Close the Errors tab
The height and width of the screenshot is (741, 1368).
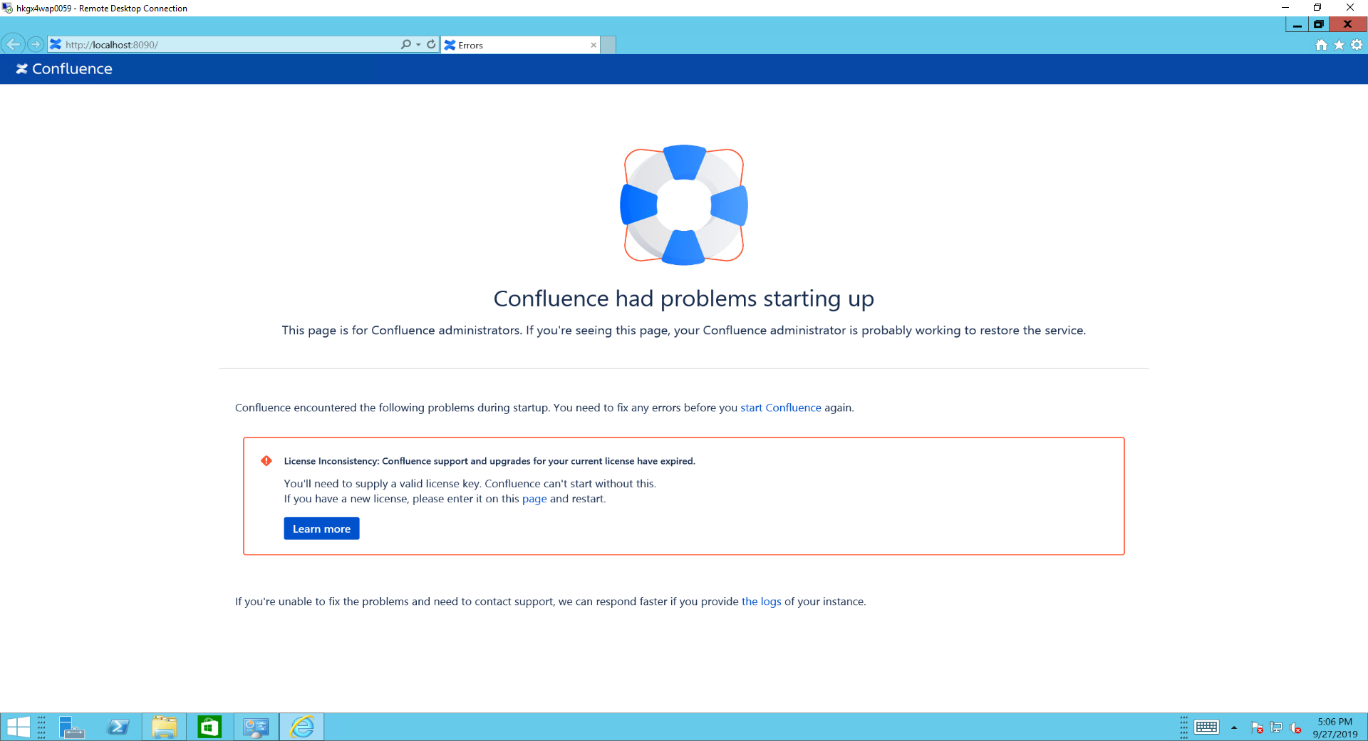(594, 45)
